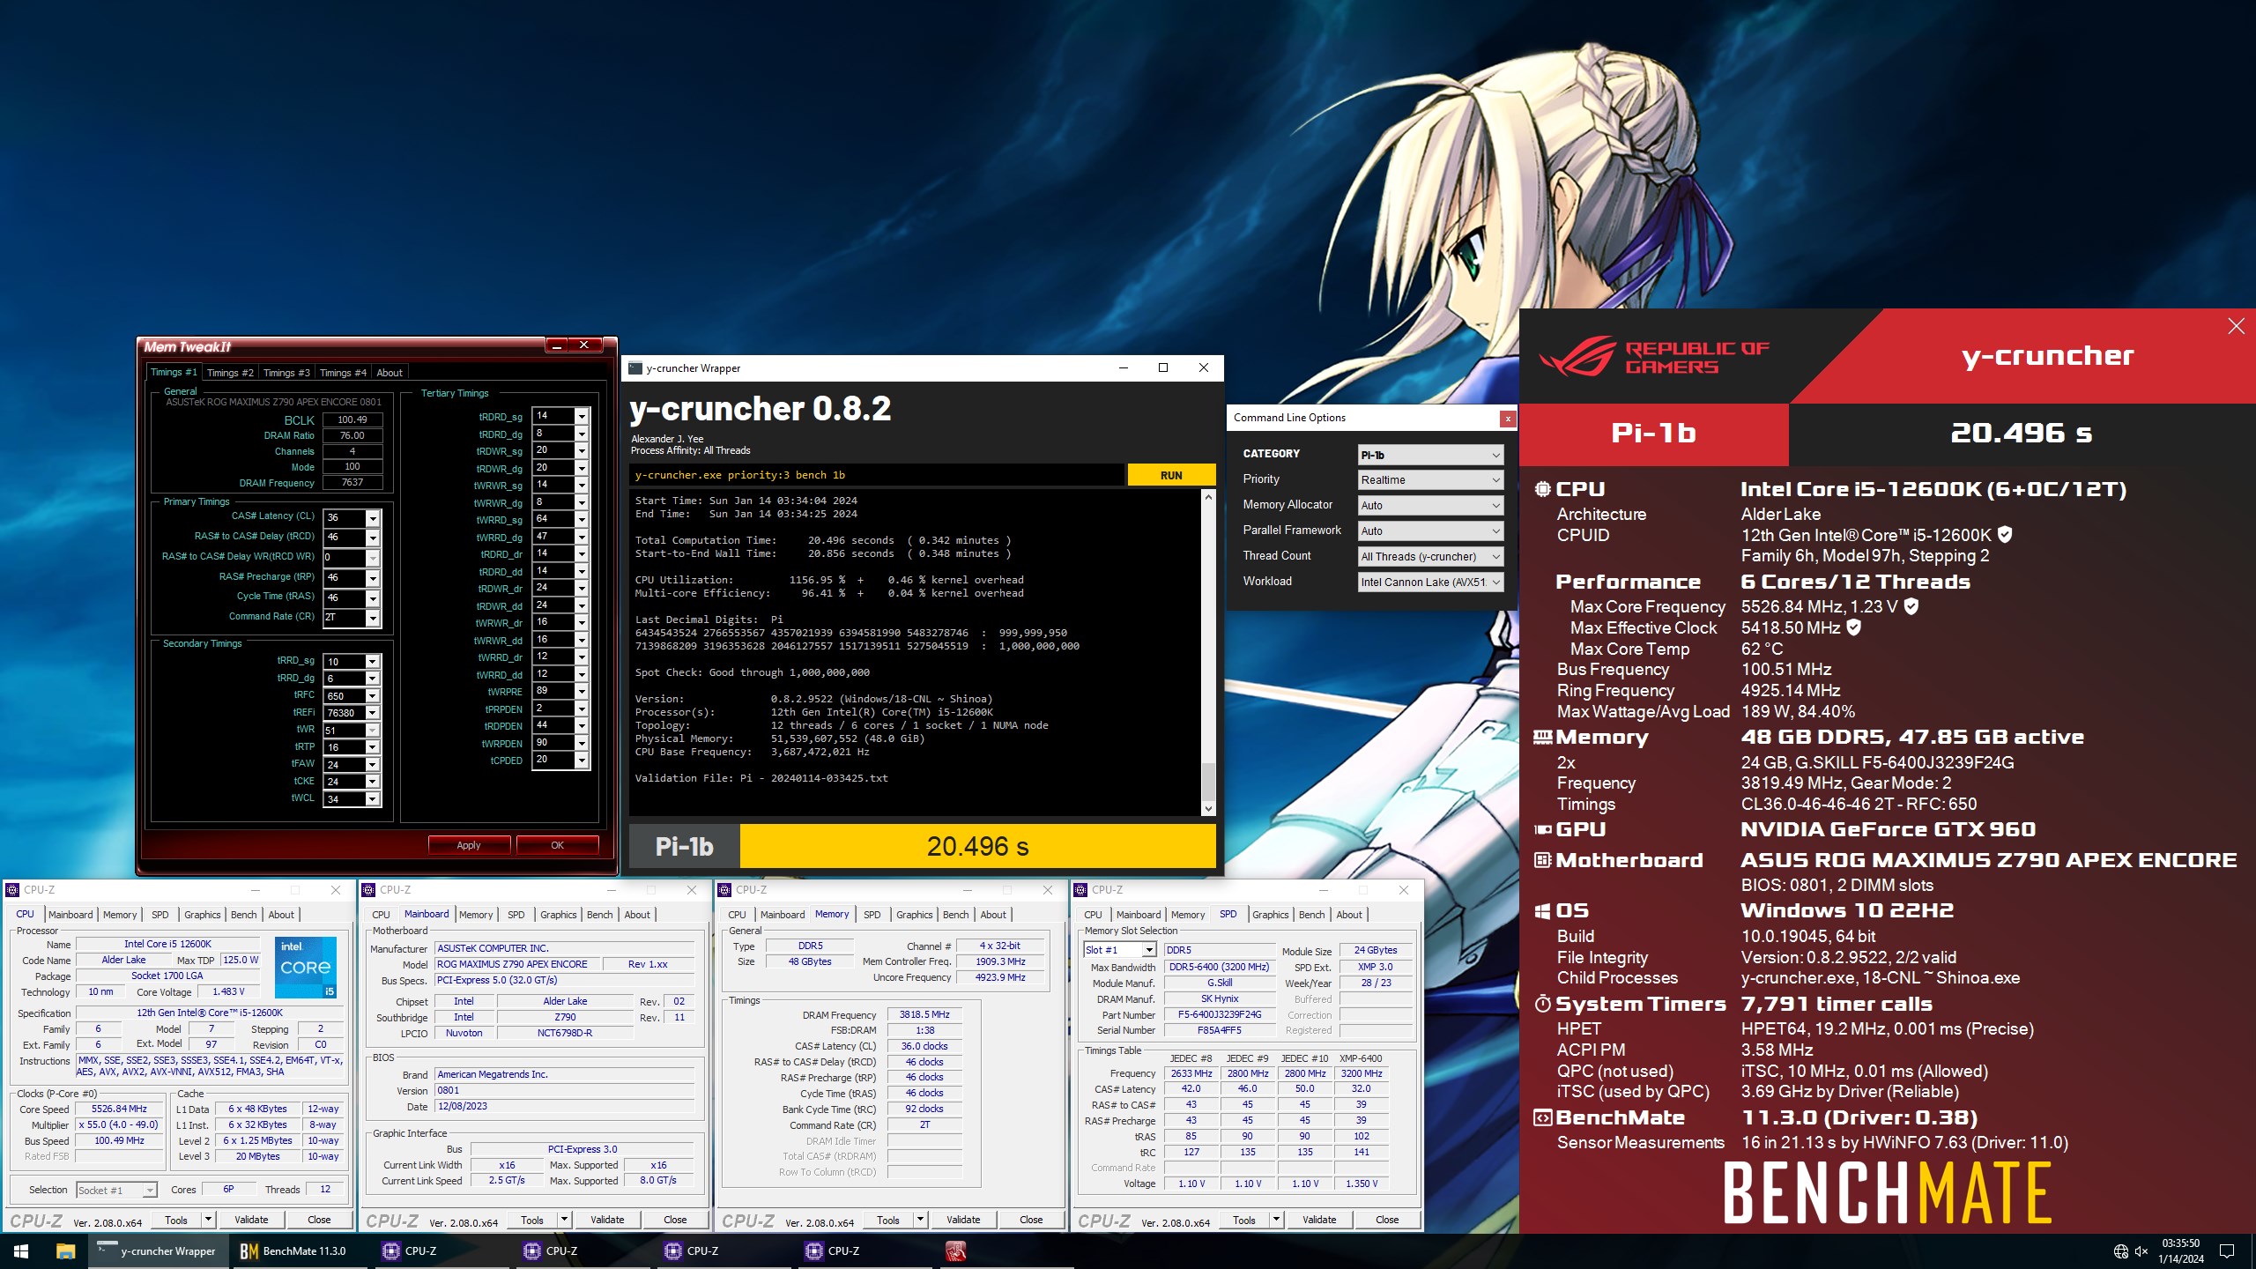The width and height of the screenshot is (2256, 1269).
Task: Open the Mainboard tab in SPD CPU-Z window
Action: pos(1139,915)
